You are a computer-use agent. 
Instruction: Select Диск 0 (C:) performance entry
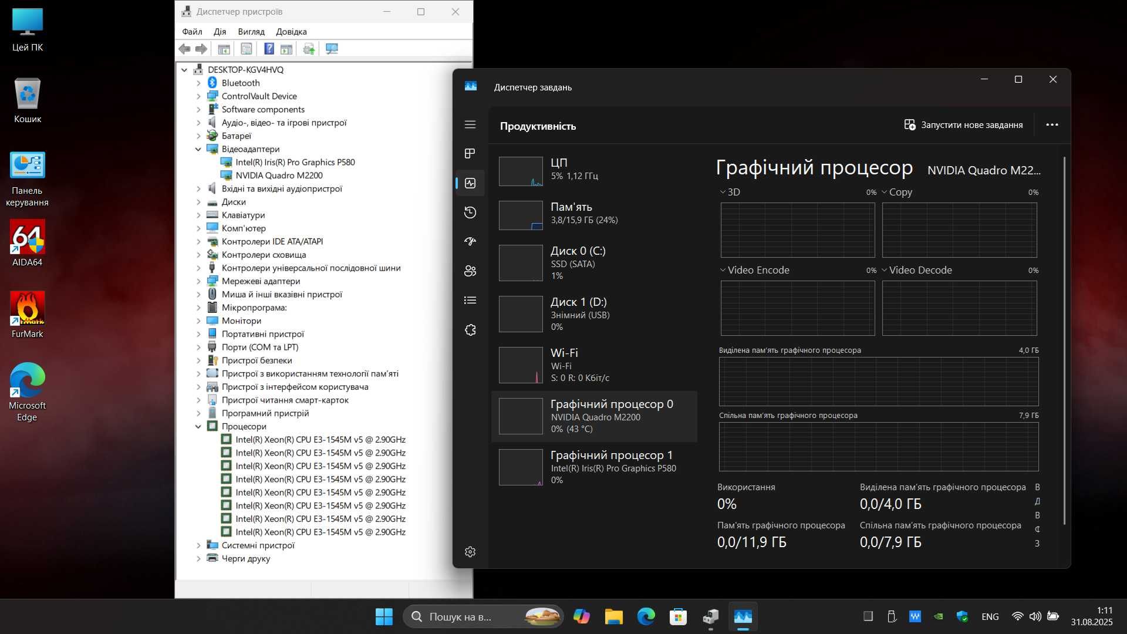click(x=594, y=262)
